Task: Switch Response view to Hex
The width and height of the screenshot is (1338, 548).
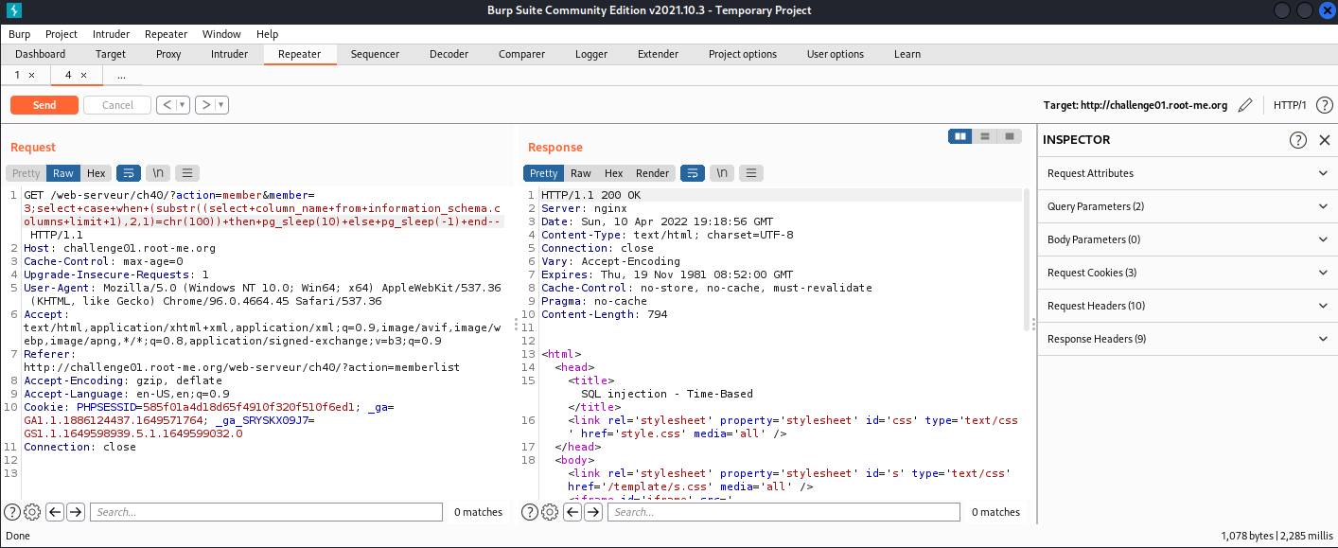Action: (x=614, y=173)
